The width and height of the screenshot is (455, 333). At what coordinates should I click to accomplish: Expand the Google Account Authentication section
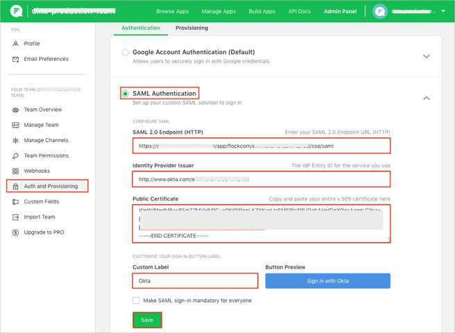tap(426, 56)
